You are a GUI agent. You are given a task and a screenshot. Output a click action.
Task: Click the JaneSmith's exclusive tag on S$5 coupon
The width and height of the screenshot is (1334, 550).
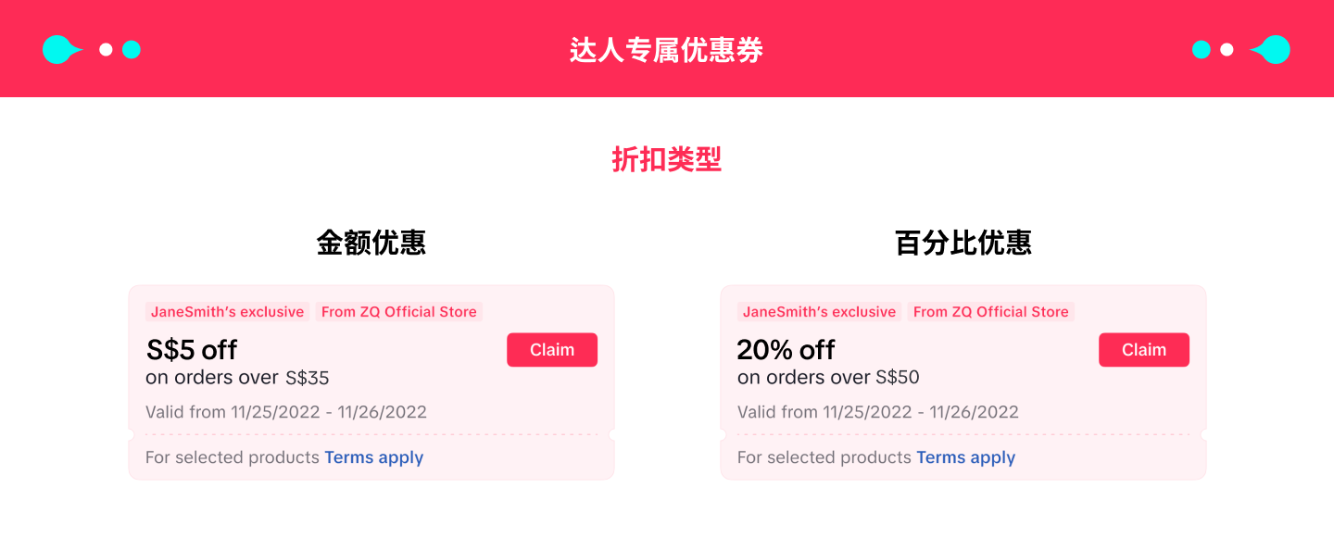(x=228, y=312)
